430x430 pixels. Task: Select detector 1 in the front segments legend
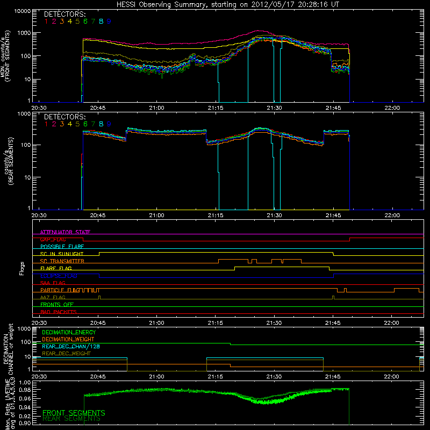(46, 21)
